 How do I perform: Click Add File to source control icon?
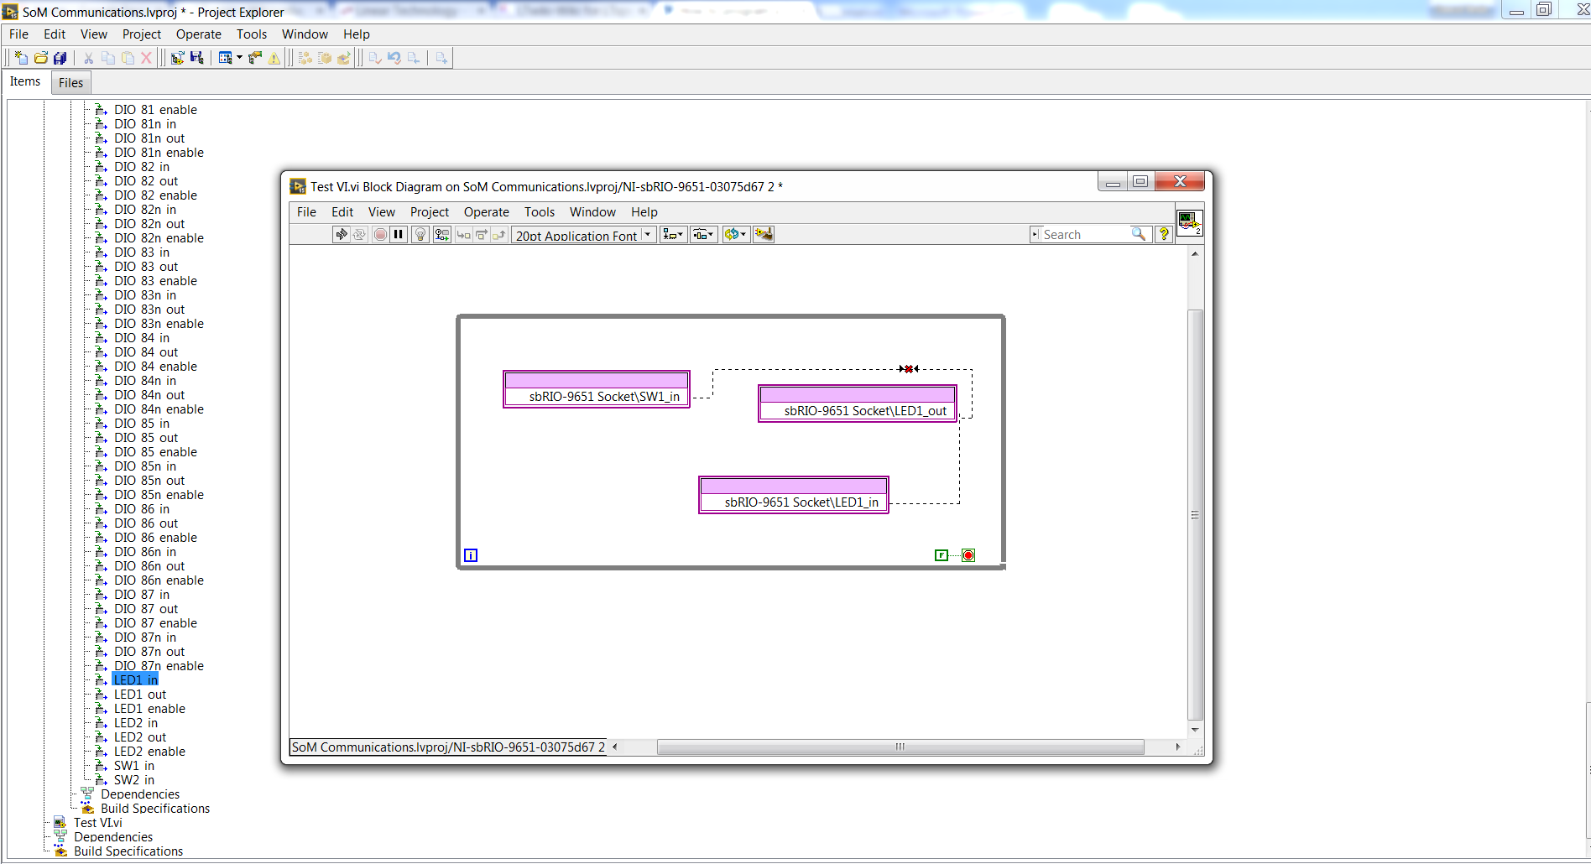(441, 58)
